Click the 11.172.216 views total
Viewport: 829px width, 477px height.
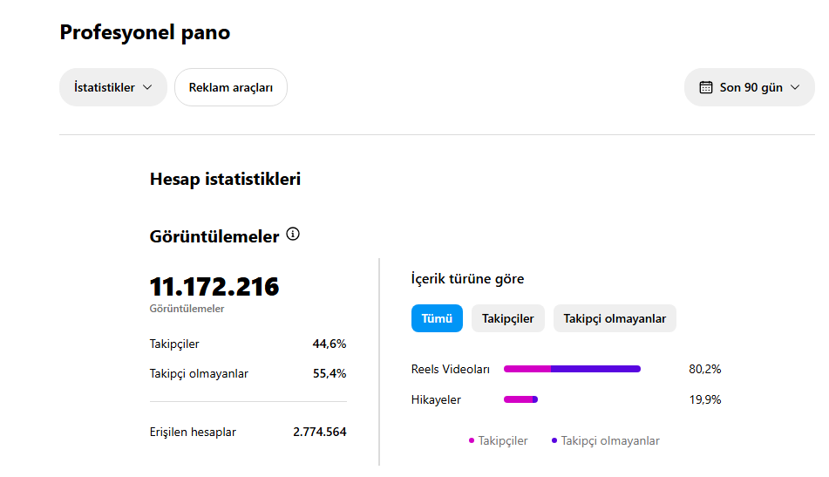tap(214, 287)
